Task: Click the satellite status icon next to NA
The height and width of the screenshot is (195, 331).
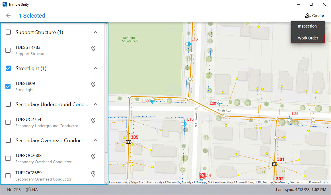Action: tap(28, 190)
